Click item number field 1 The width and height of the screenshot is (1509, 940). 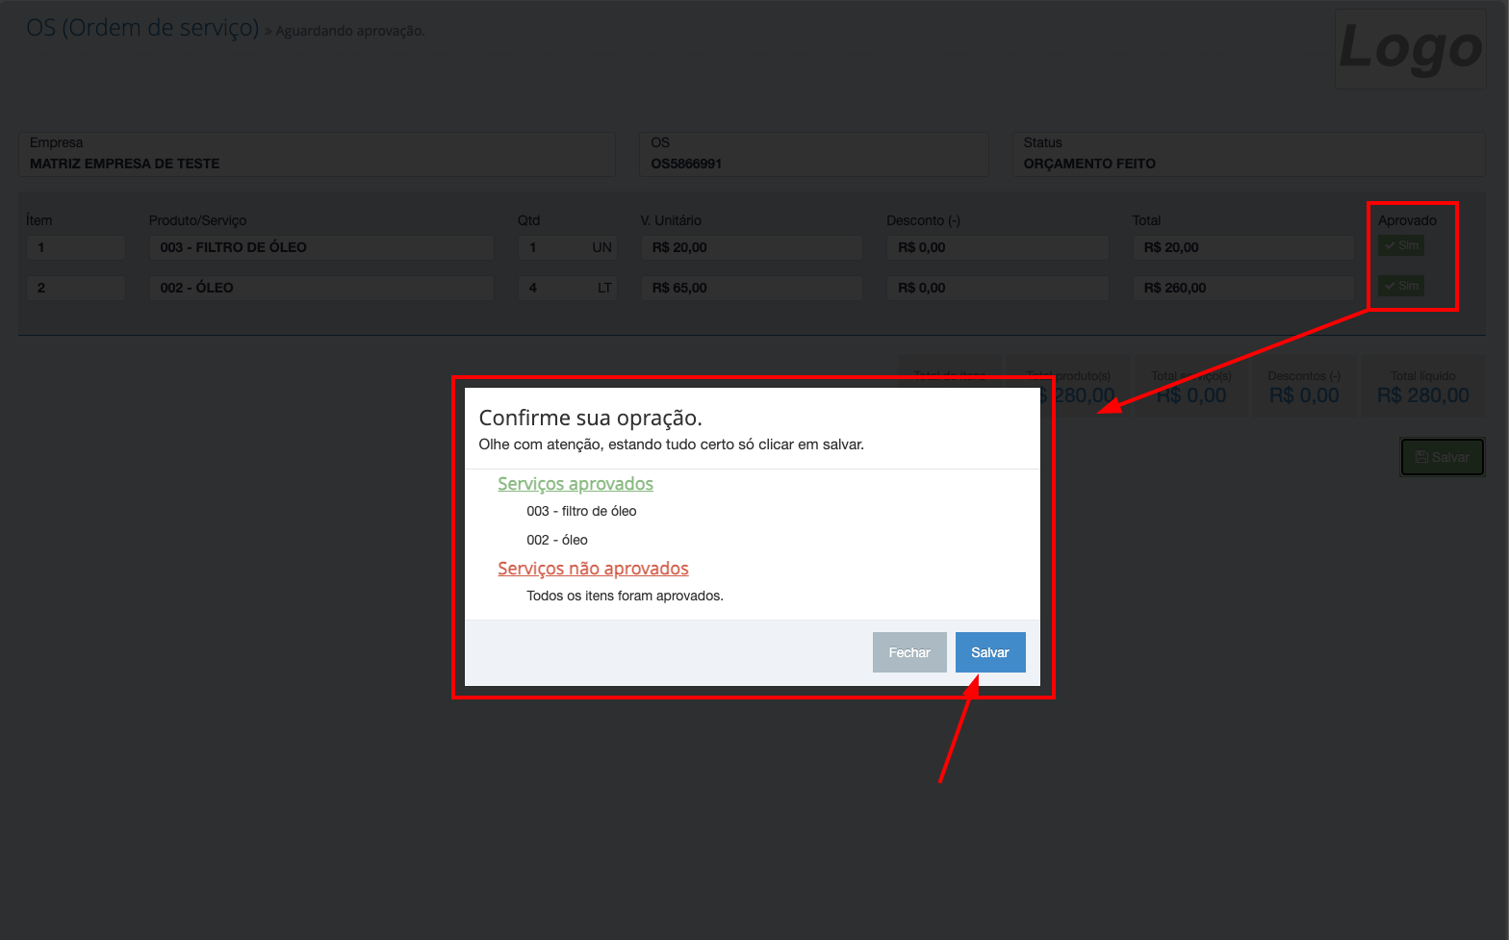pos(75,247)
